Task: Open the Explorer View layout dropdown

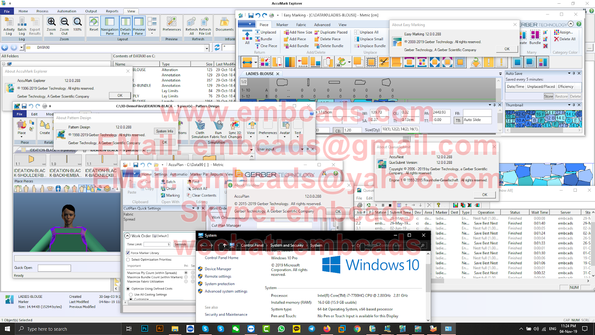Action: (x=152, y=26)
